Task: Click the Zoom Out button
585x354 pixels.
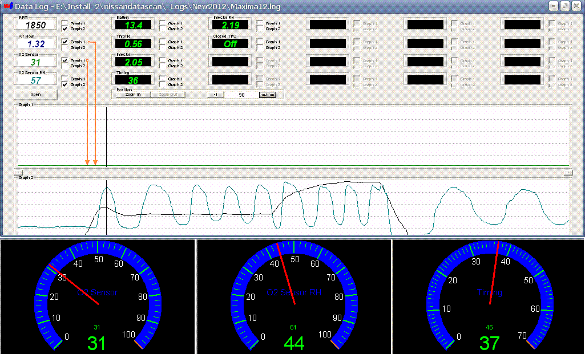Action: pyautogui.click(x=168, y=94)
